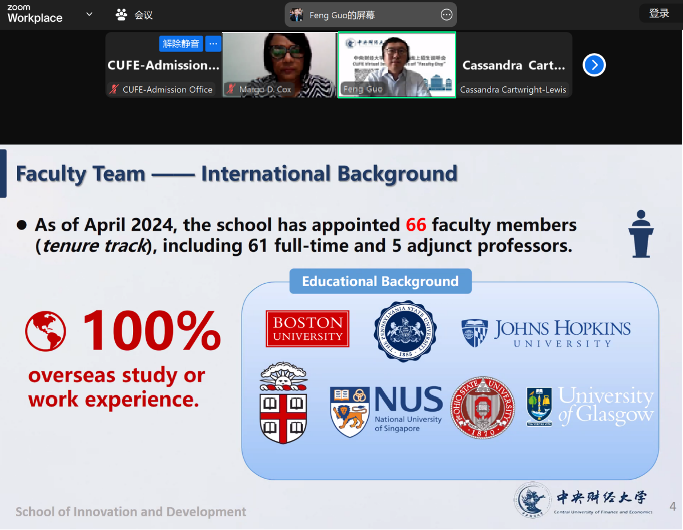This screenshot has width=683, height=530.
Task: Click the 登录 sign-in button
Action: (x=658, y=13)
